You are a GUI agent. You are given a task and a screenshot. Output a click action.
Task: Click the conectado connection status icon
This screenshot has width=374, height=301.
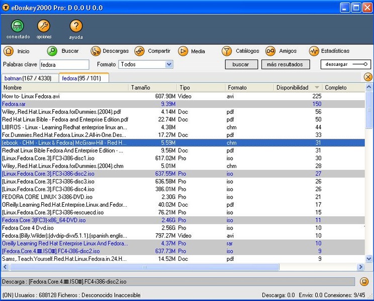18,27
